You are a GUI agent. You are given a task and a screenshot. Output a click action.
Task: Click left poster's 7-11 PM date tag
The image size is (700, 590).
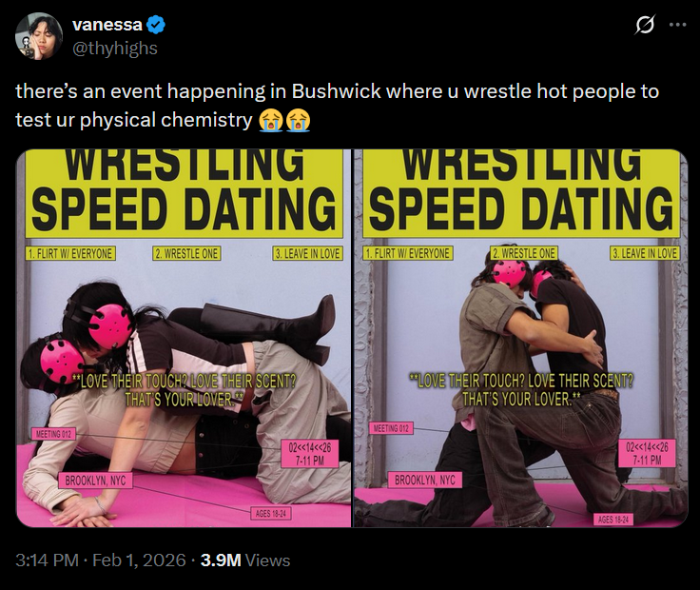click(310, 454)
